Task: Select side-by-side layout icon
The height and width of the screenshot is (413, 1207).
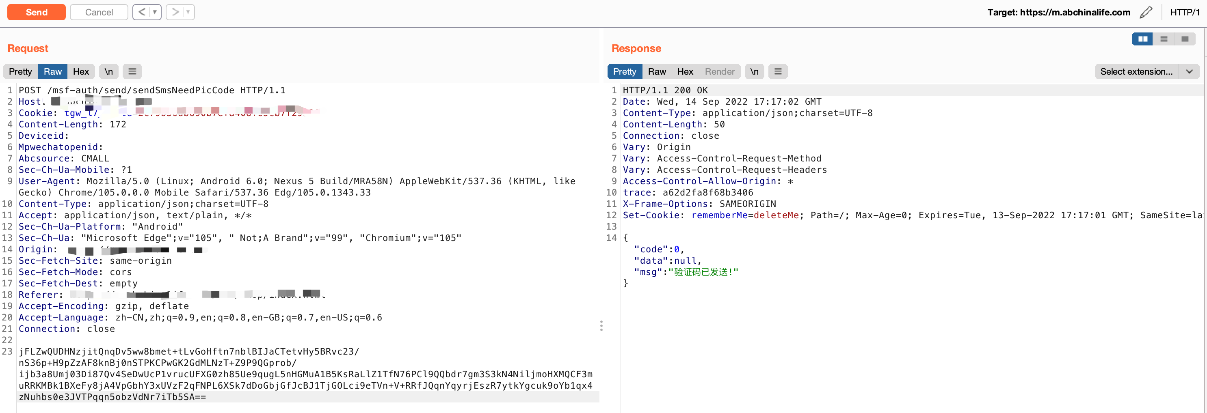Action: 1142,39
